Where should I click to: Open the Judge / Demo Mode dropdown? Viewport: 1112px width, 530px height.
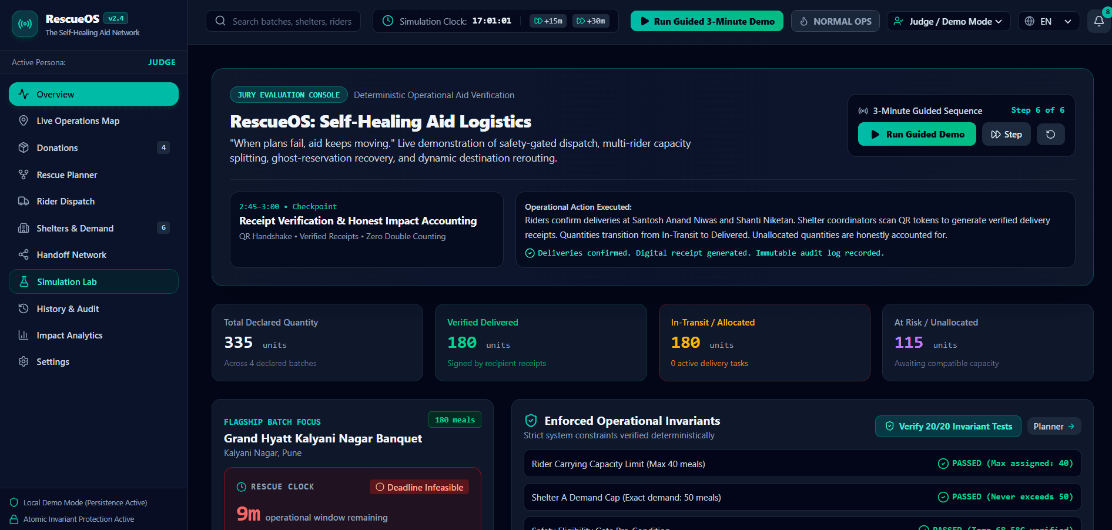click(949, 21)
